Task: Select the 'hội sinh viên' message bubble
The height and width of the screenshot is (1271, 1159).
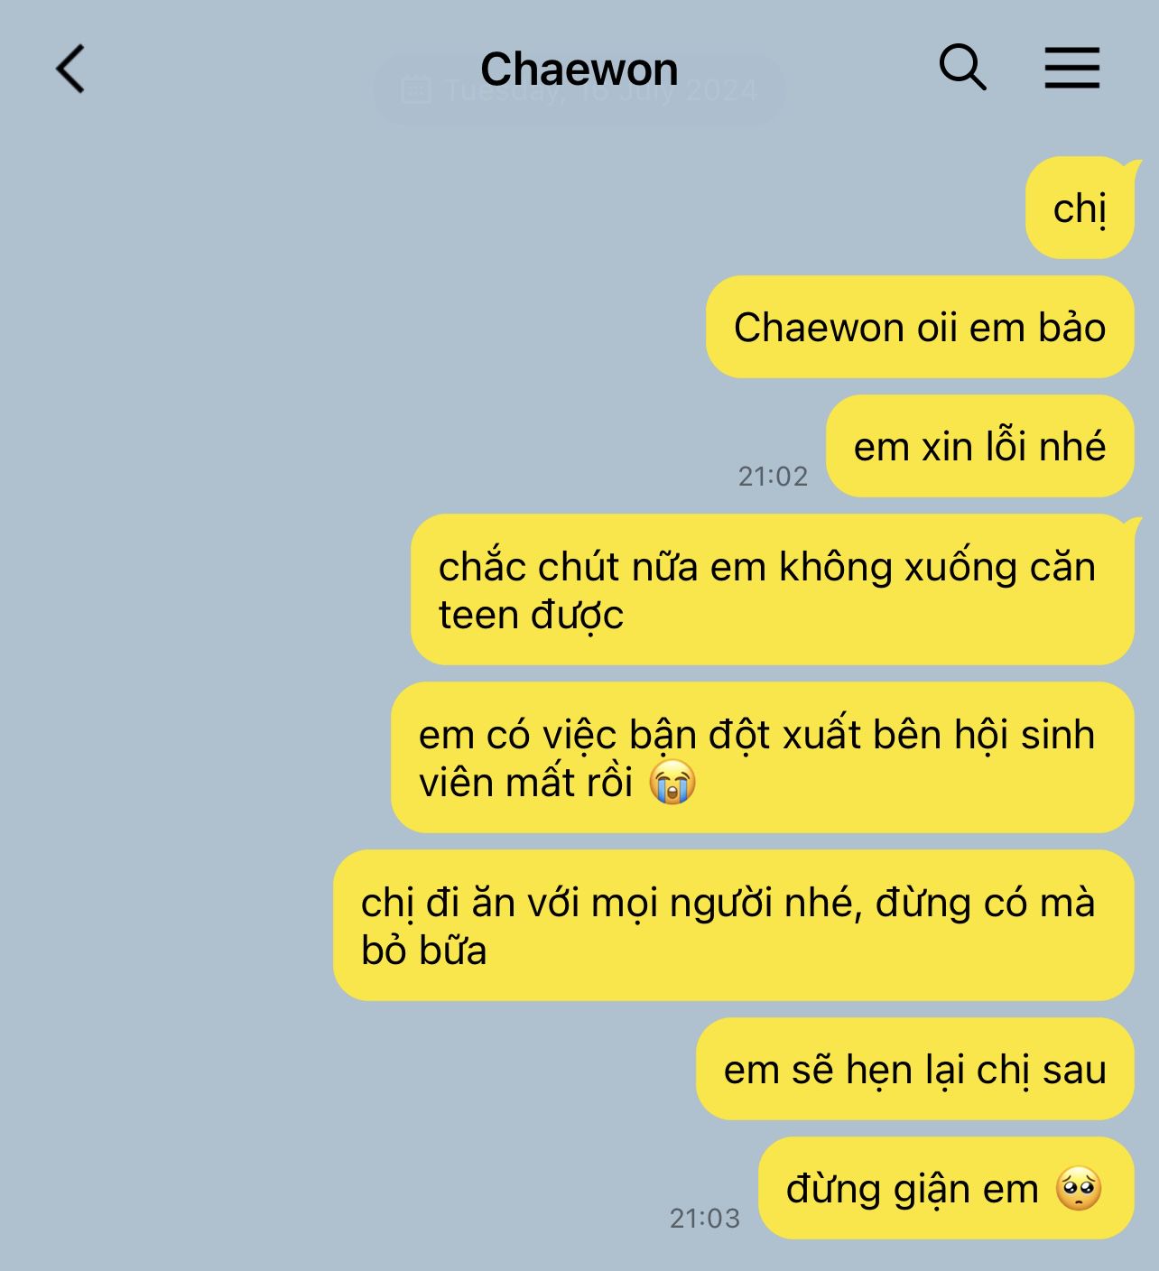Action: coord(763,757)
